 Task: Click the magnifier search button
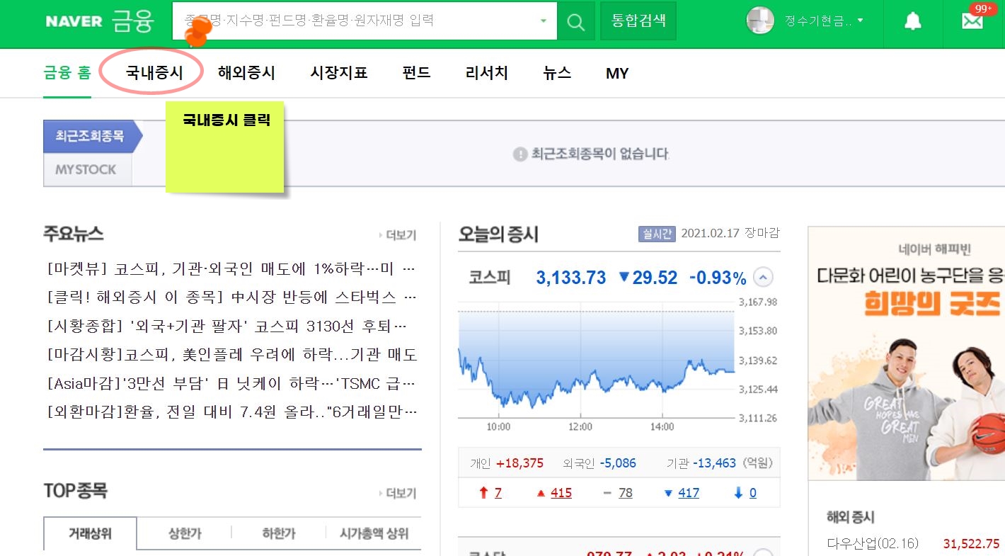(576, 21)
